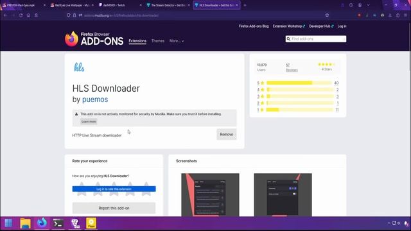This screenshot has width=411, height=231.
Task: Click the shield tracking protection icon
Action: pos(69,15)
